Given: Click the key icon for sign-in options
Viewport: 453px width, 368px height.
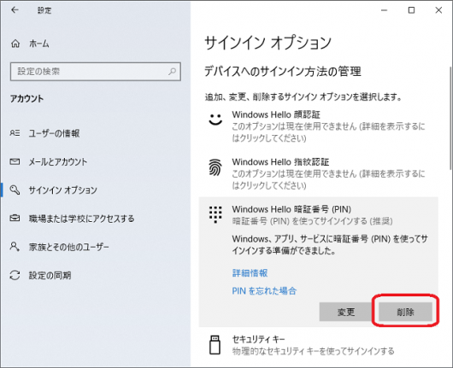Looking at the screenshot, I should point(15,190).
